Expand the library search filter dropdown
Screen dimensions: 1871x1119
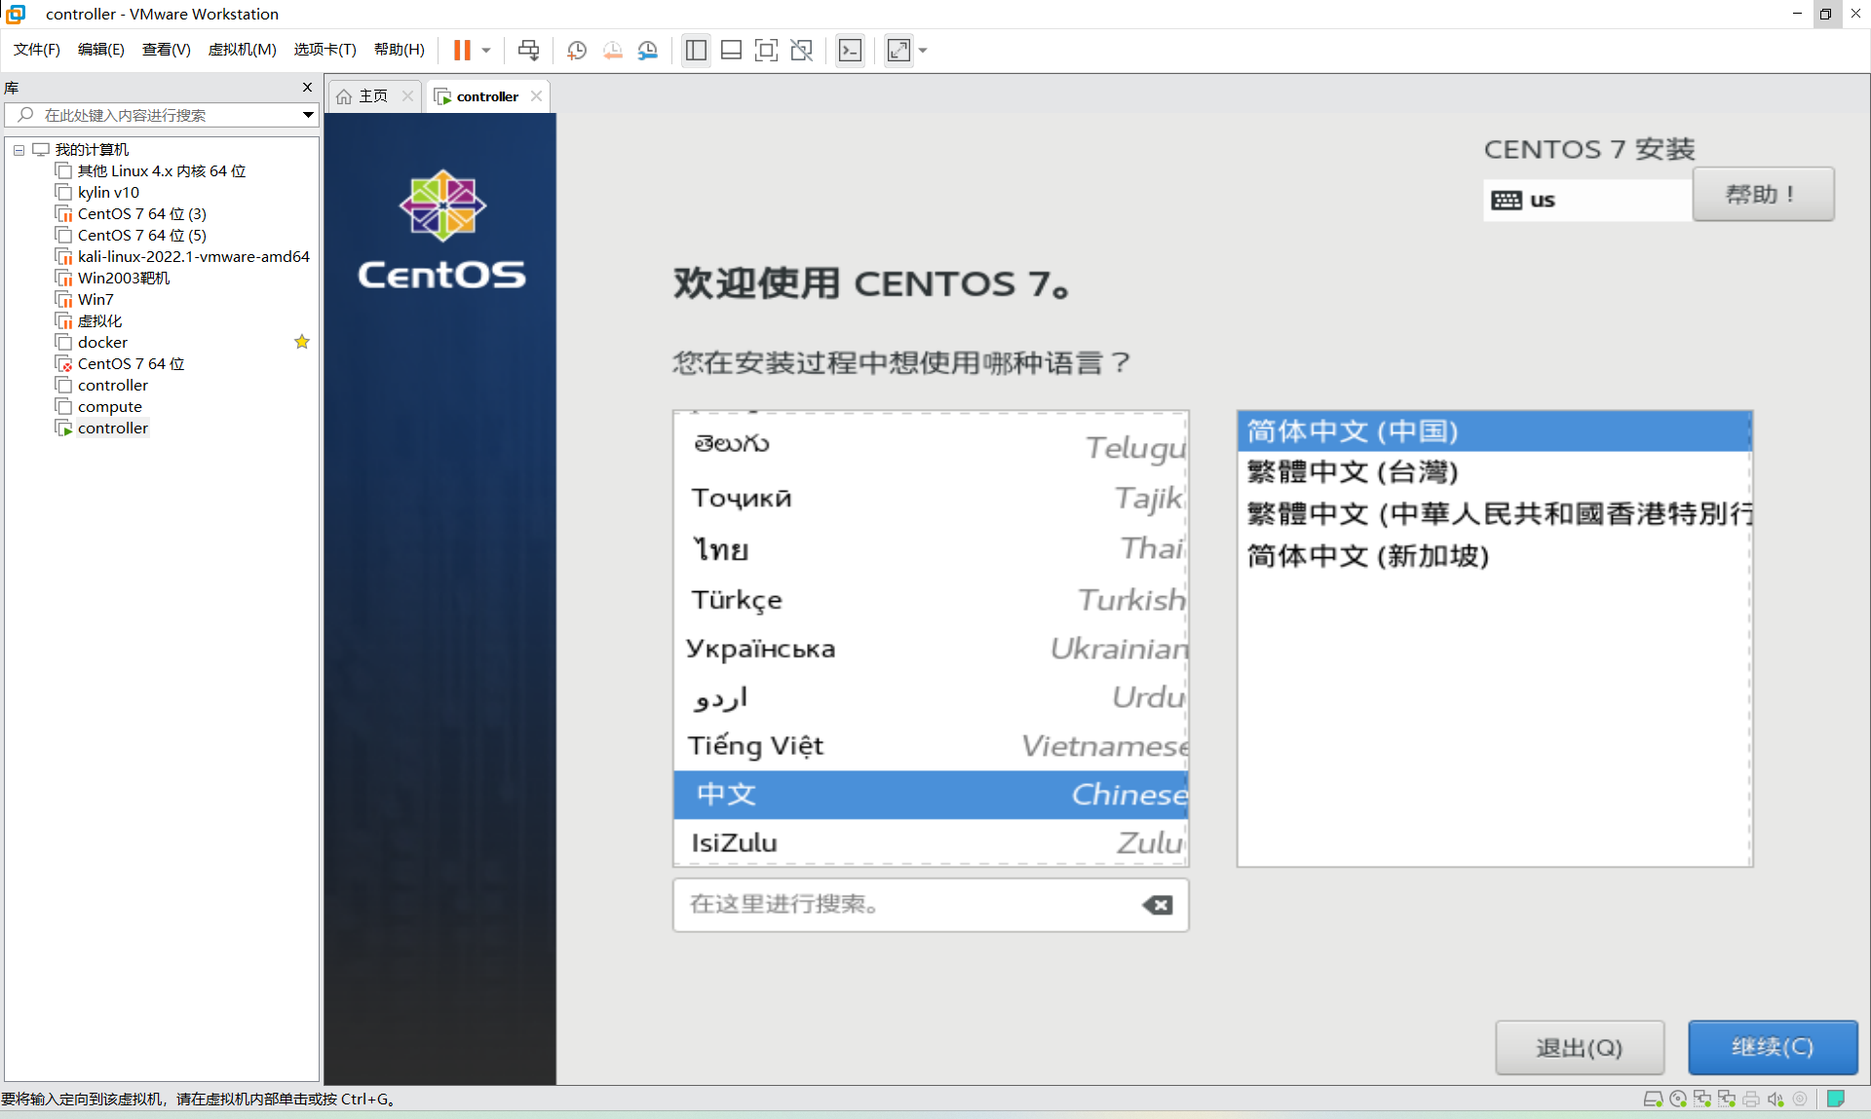(x=308, y=115)
